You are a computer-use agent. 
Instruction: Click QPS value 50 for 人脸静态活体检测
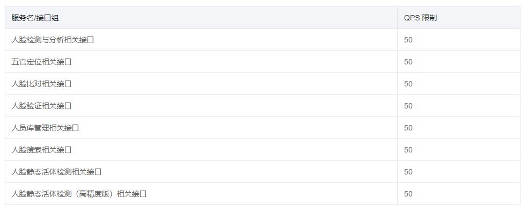[x=408, y=172]
